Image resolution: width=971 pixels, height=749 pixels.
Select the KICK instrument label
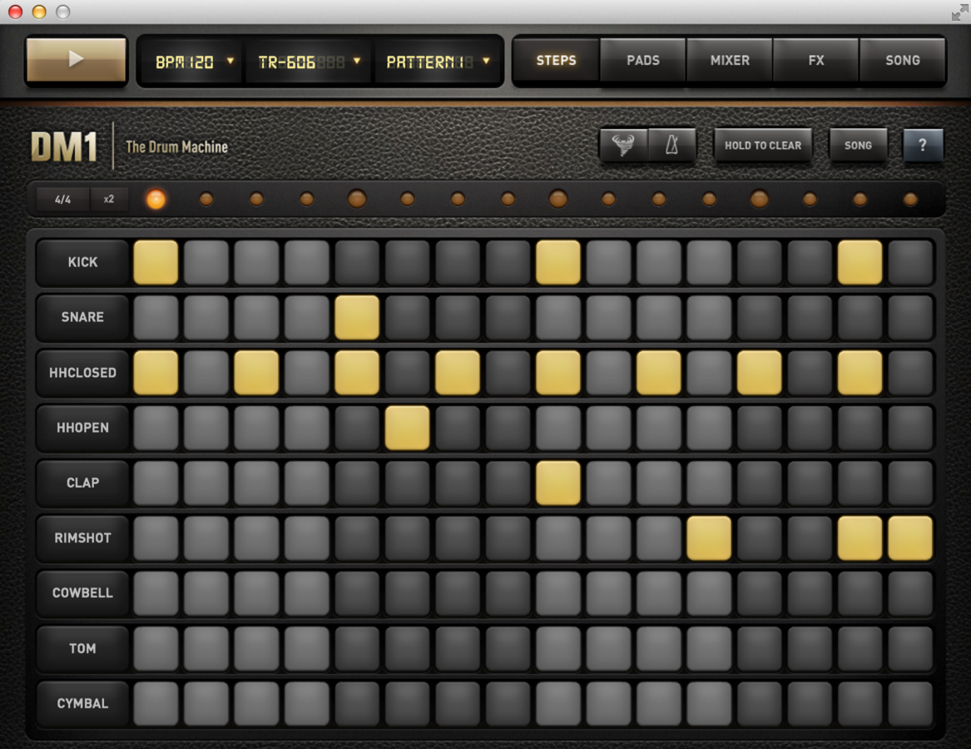82,262
